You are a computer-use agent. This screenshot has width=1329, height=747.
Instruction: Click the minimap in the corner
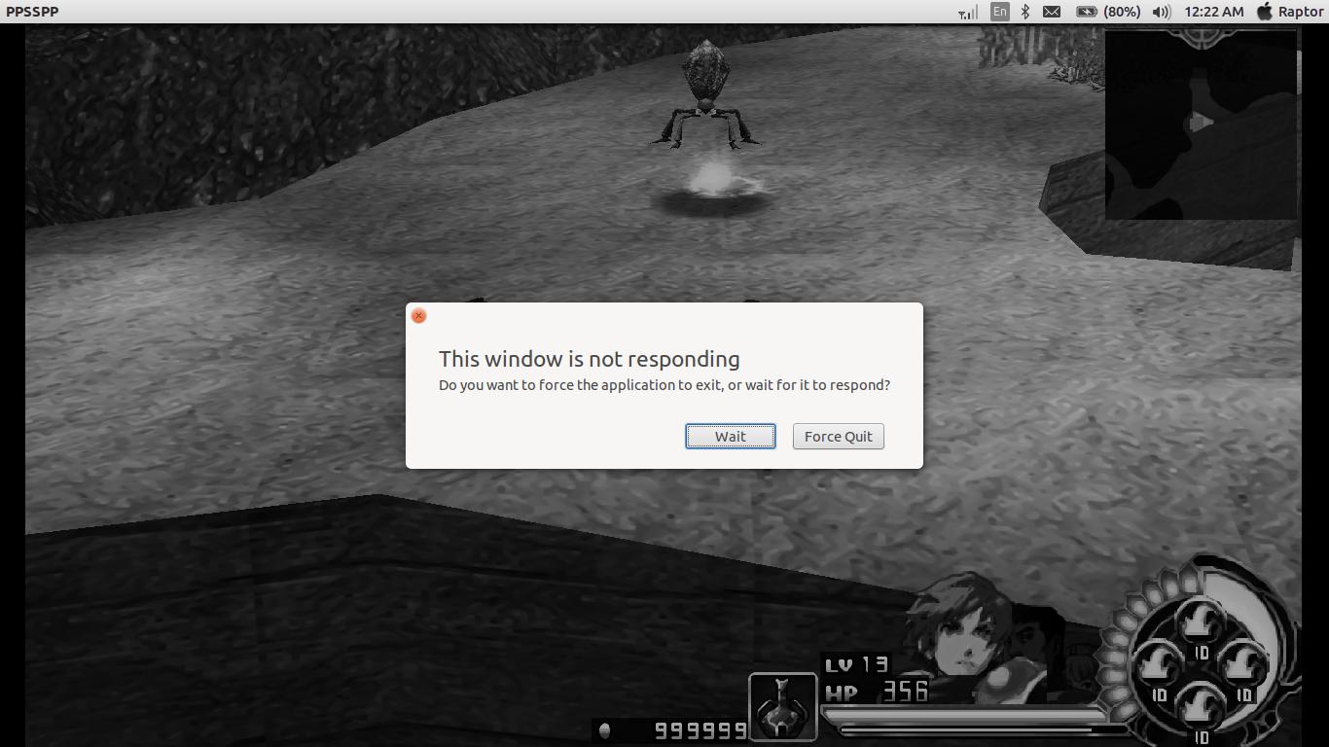tap(1201, 124)
